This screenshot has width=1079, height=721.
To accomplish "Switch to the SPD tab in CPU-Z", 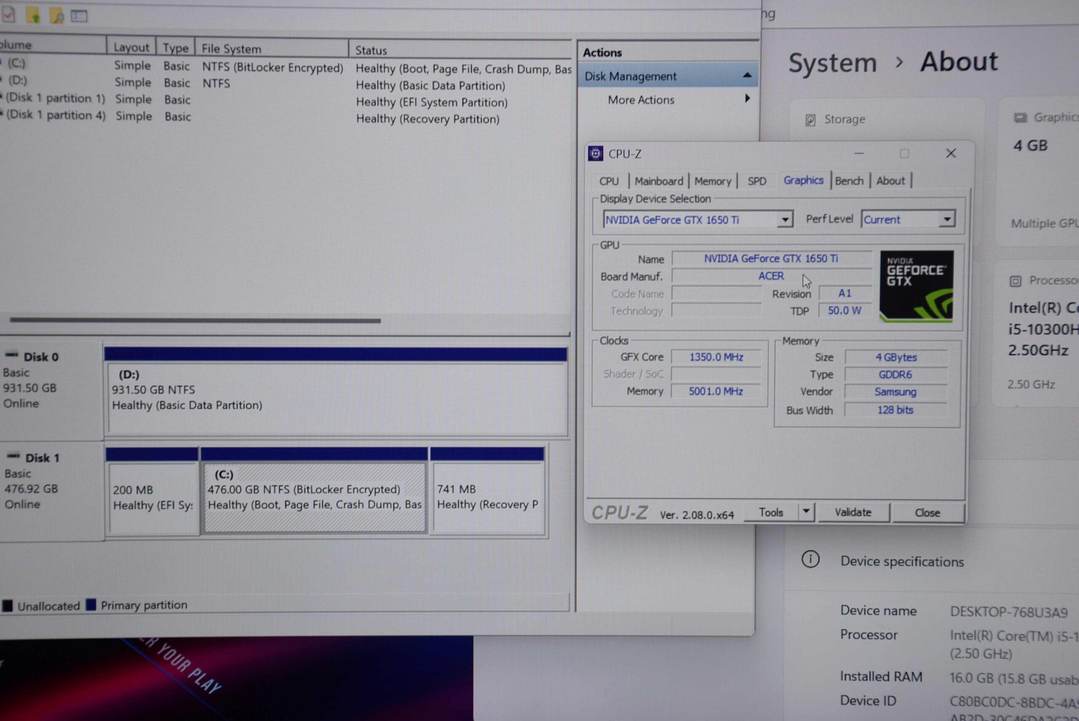I will pos(757,181).
